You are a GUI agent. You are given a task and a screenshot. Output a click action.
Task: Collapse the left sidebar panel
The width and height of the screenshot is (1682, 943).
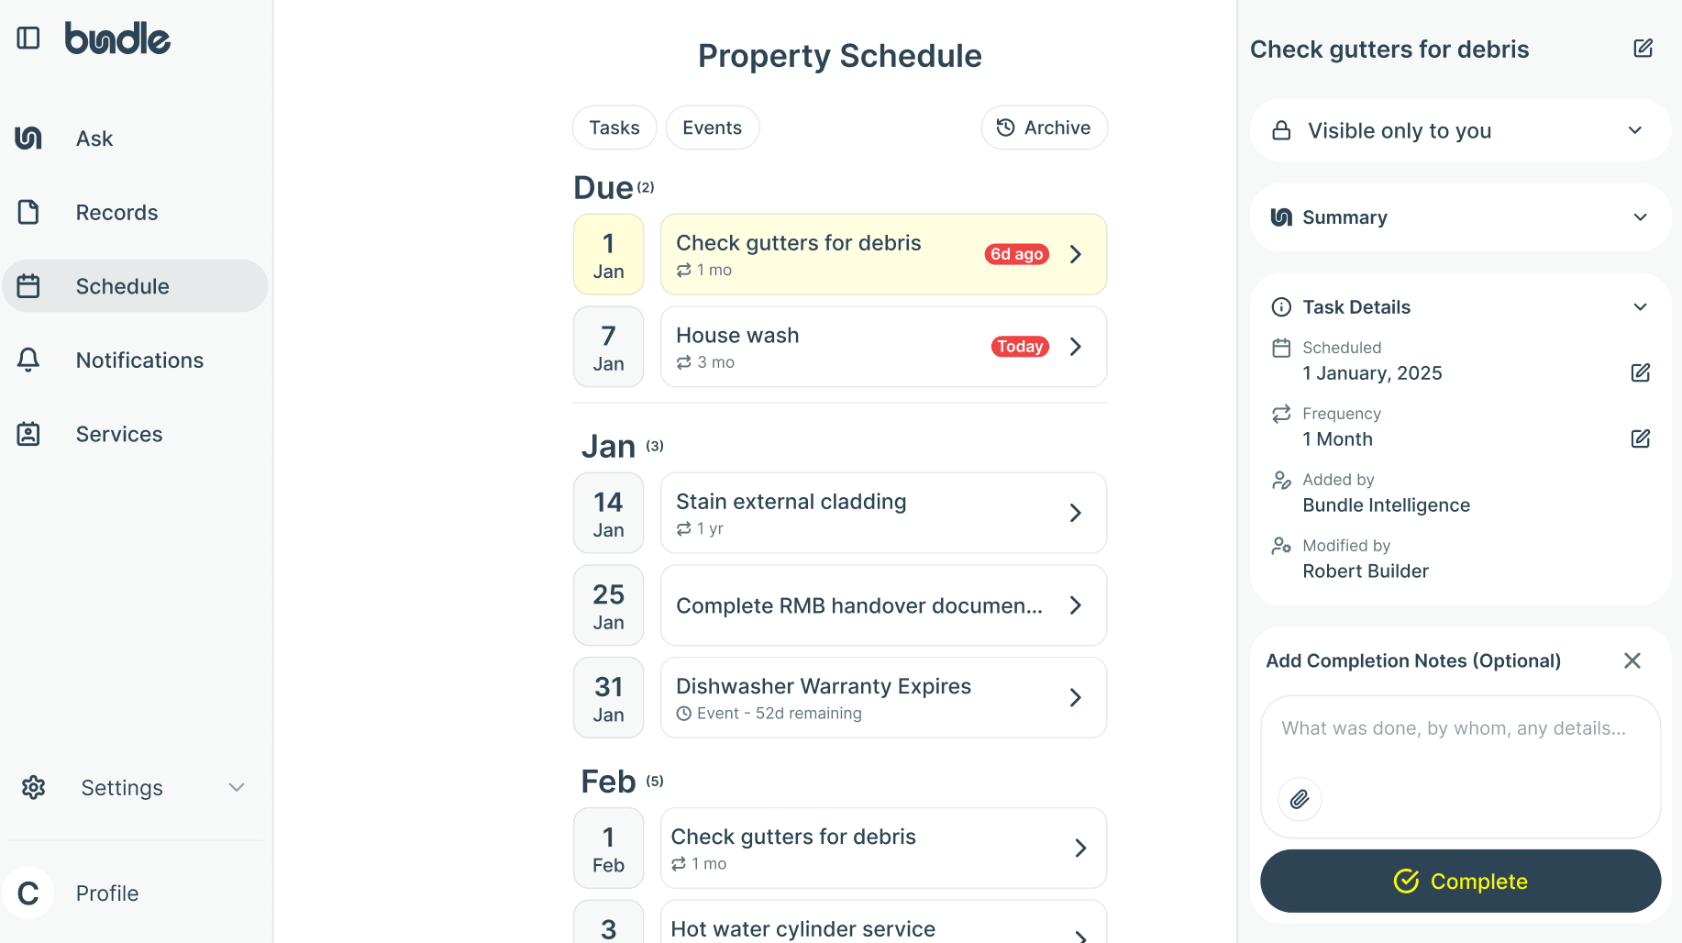click(28, 38)
